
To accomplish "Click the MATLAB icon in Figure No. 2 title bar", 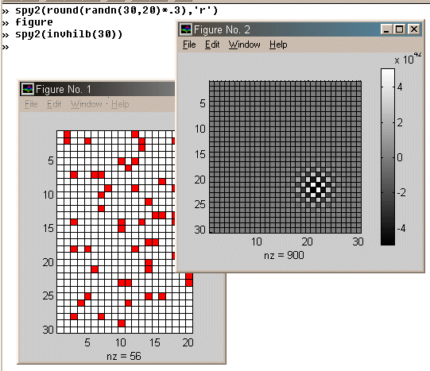I will 186,29.
